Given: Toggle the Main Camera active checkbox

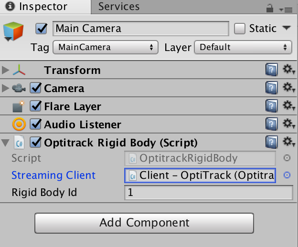Looking at the screenshot, I should pyautogui.click(x=41, y=29).
